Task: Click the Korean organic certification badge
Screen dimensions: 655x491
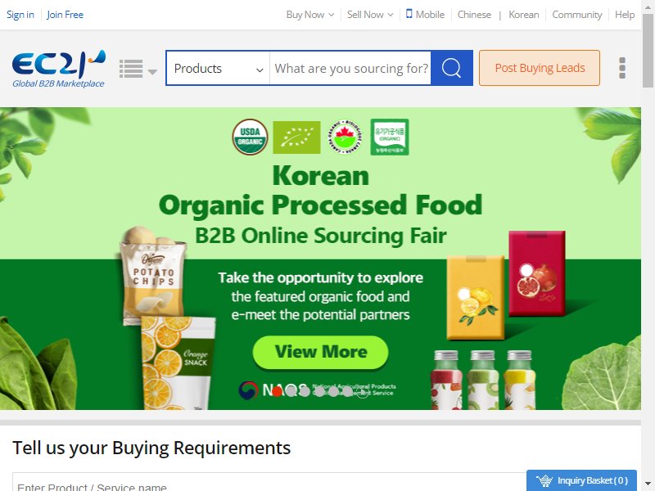Action: 390,137
